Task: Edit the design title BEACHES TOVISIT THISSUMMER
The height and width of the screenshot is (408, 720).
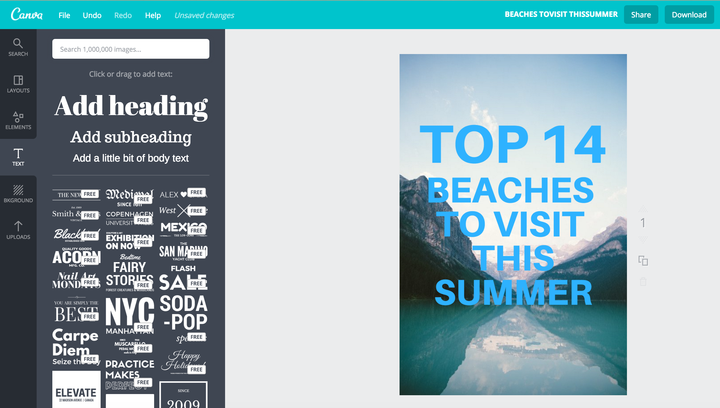Action: click(x=561, y=14)
